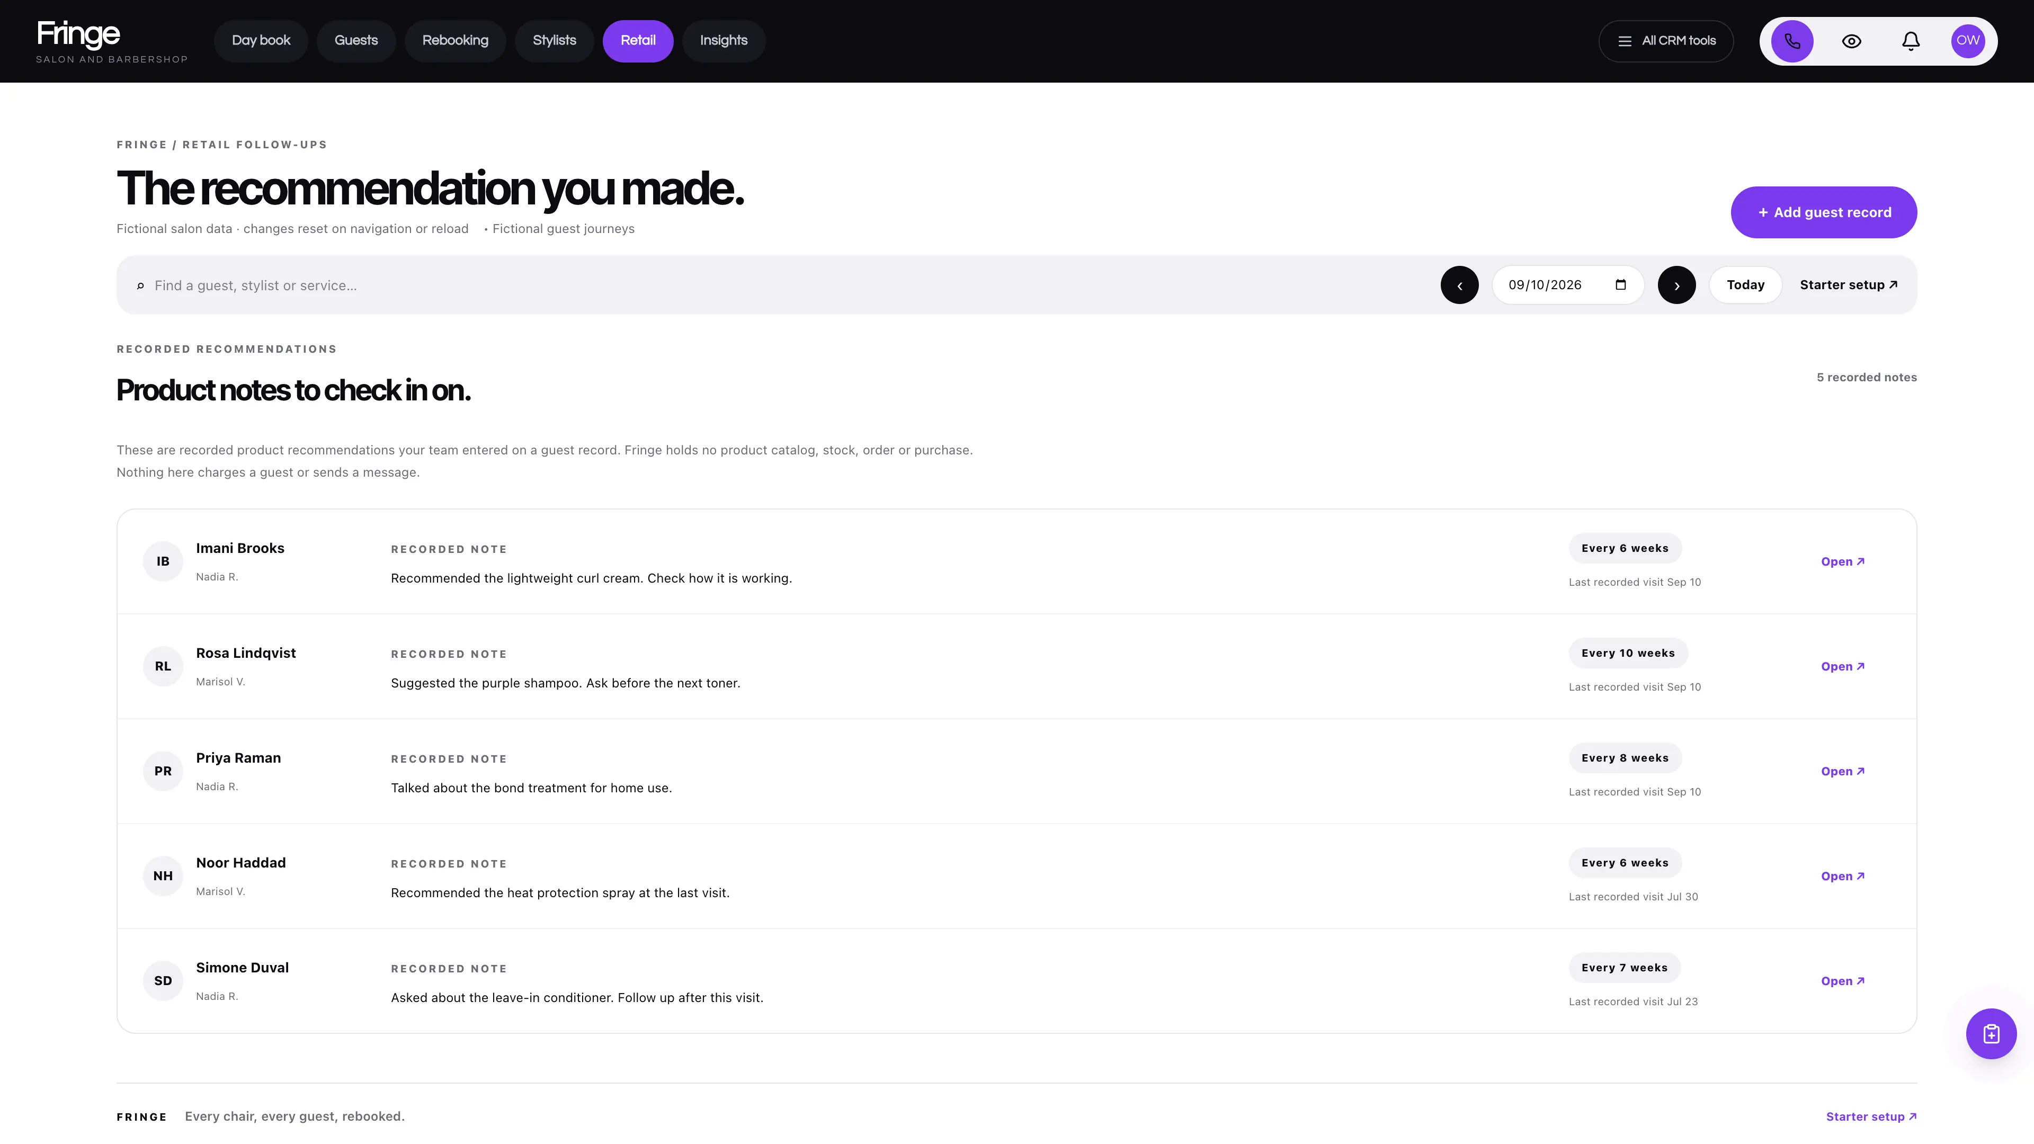2034x1144 pixels.
Task: Click the NH avatar for Noor Haddad
Action: 163,877
